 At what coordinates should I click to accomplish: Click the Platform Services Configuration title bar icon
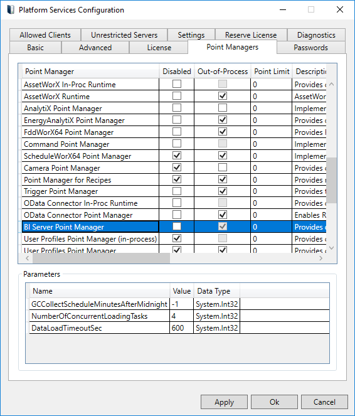click(x=11, y=10)
